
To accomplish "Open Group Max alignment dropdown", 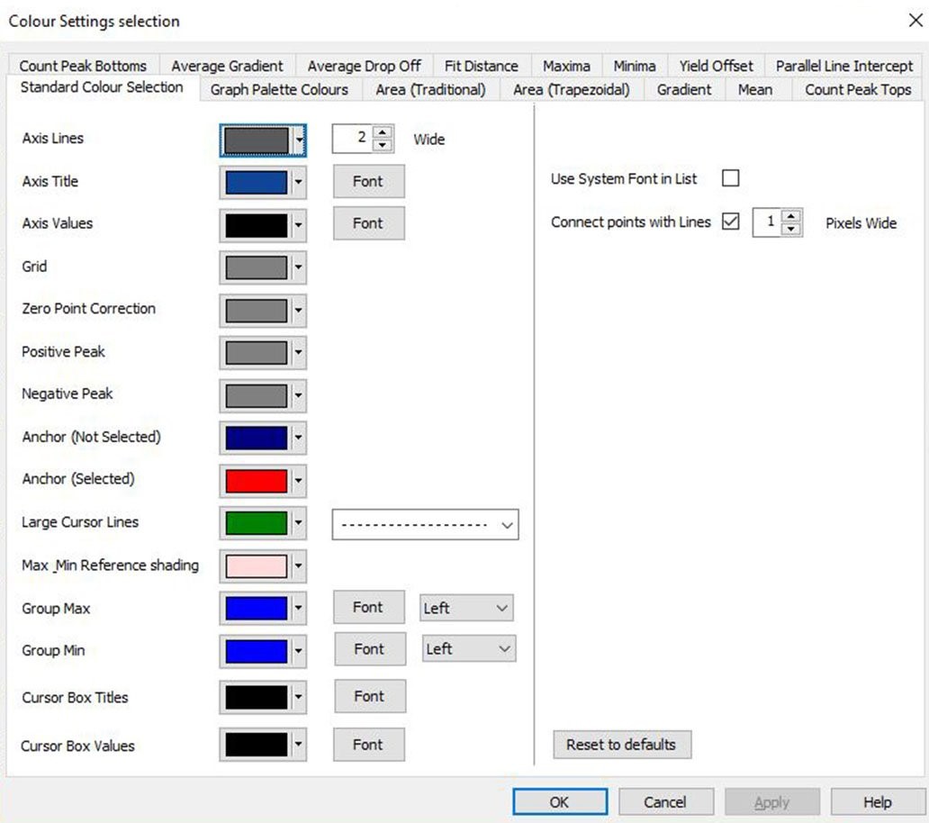I will (x=501, y=608).
